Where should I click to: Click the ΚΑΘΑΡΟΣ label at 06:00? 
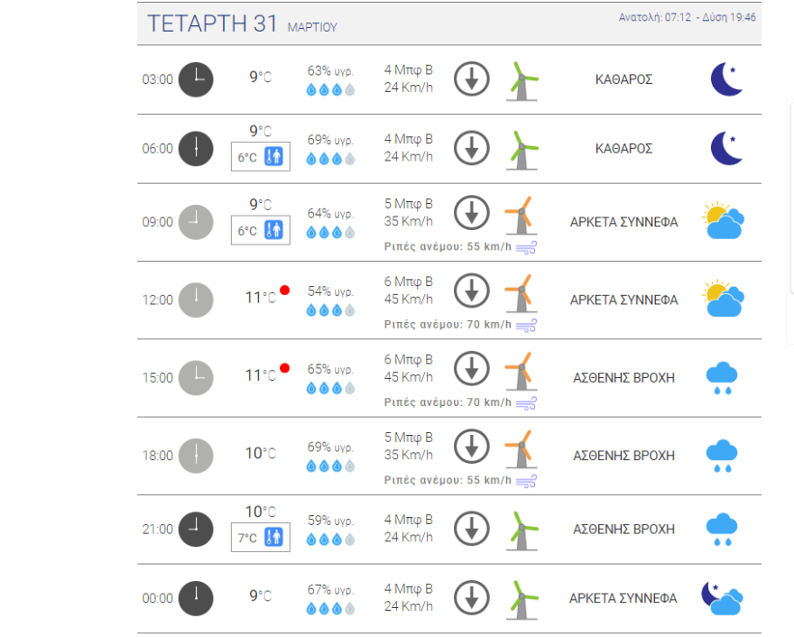[x=623, y=149]
